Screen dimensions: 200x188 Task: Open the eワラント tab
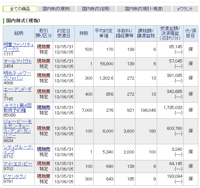pos(185,9)
